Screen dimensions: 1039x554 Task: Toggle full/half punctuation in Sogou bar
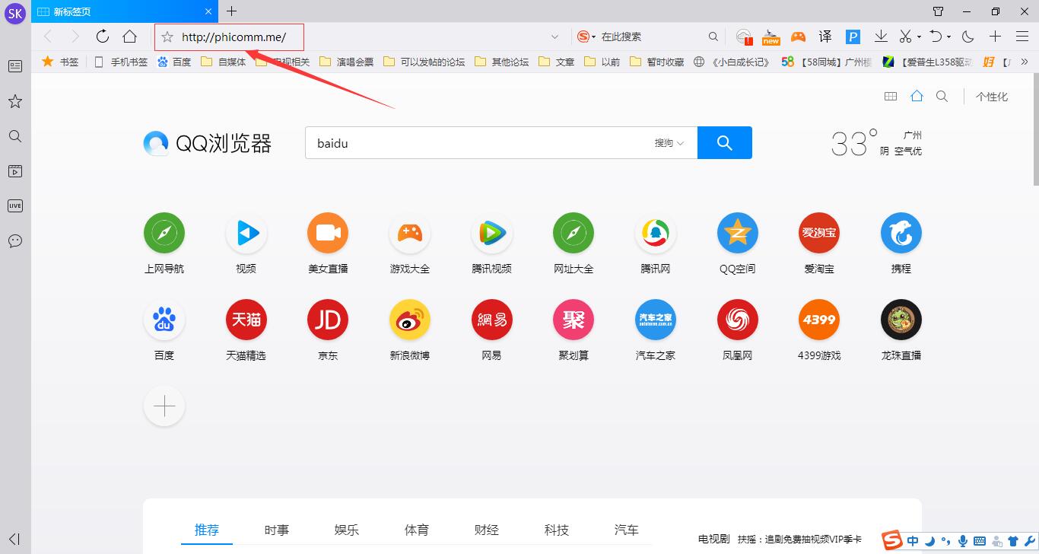[x=947, y=540]
